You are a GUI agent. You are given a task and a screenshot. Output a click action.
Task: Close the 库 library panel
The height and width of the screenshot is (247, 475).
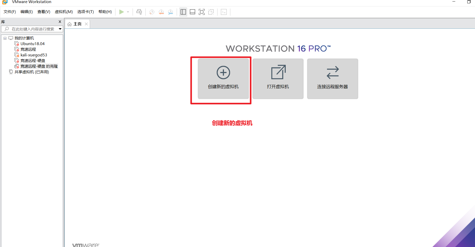tap(60, 22)
